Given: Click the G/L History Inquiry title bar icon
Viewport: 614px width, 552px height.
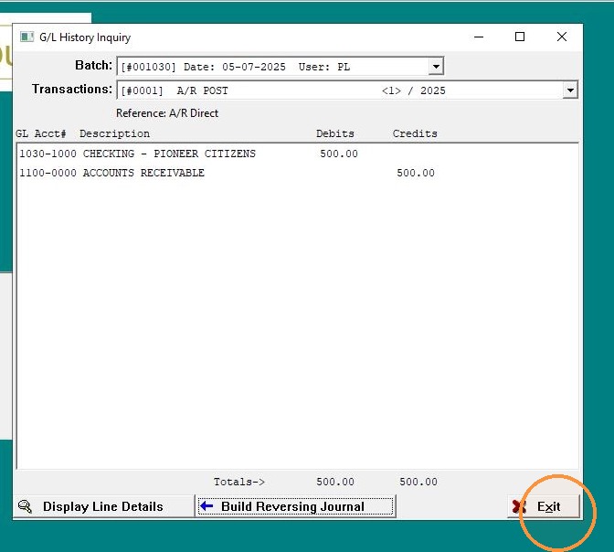Looking at the screenshot, I should [26, 37].
